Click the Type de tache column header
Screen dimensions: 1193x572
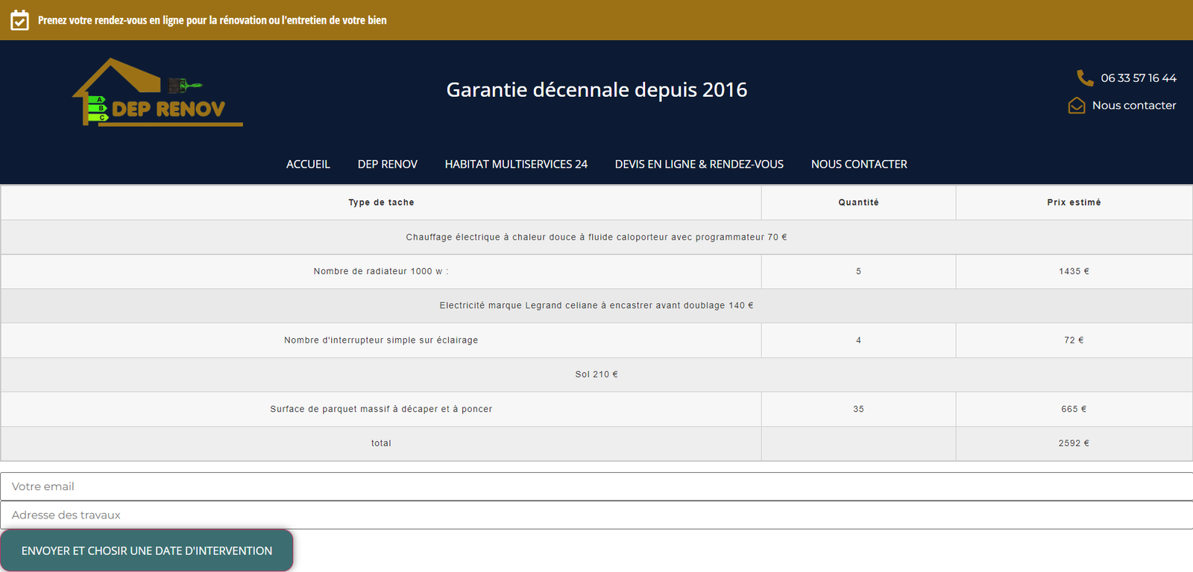[x=381, y=203]
